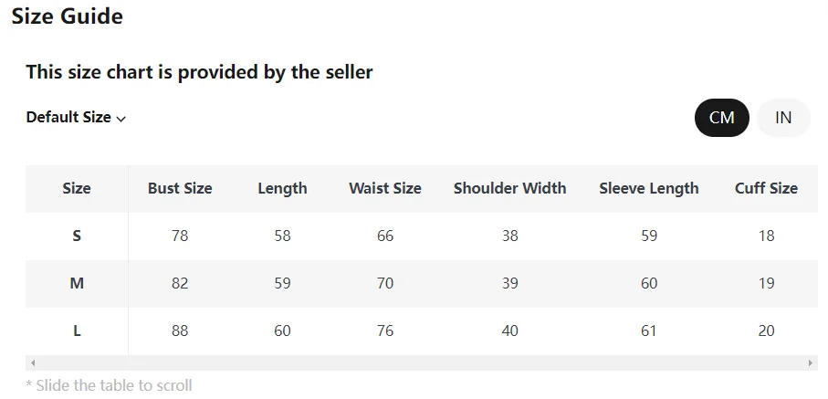Switch units to CM
This screenshot has width=828, height=399.
(x=721, y=118)
